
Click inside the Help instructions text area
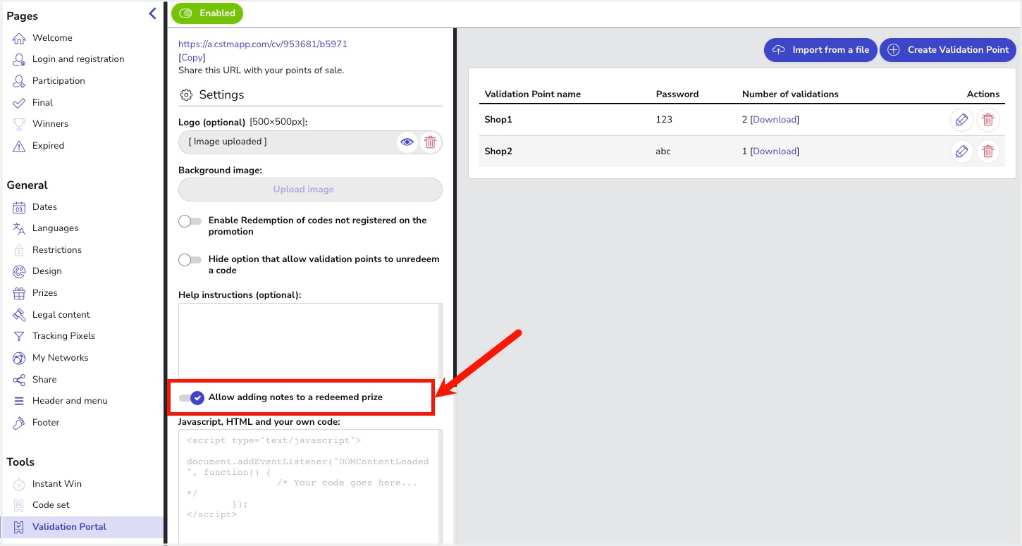pos(310,340)
